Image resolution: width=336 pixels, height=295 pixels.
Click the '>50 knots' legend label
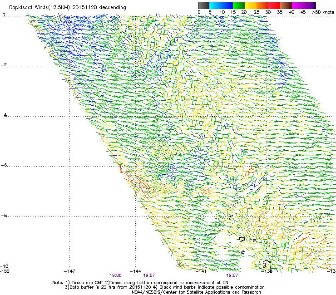tap(323, 12)
